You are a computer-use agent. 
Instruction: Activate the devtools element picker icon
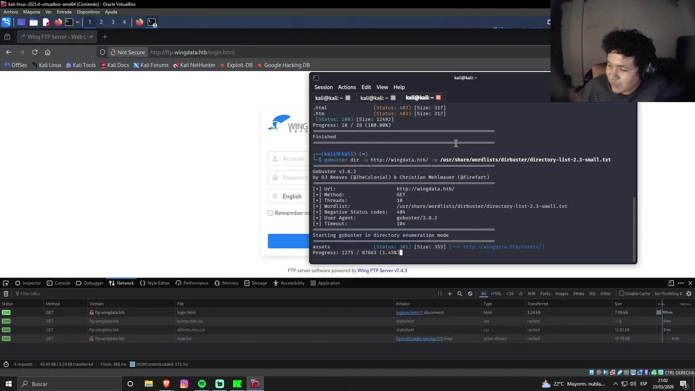pyautogui.click(x=5, y=283)
